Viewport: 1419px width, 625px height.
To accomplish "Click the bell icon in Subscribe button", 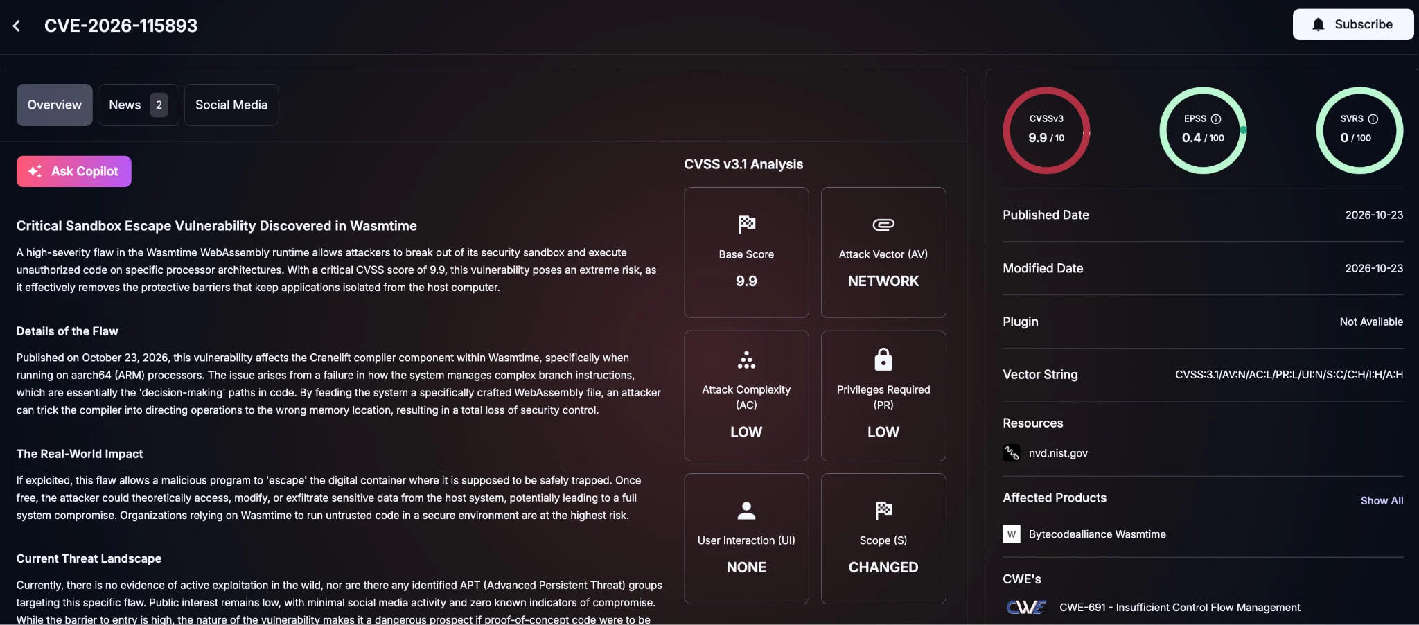I will [x=1318, y=24].
